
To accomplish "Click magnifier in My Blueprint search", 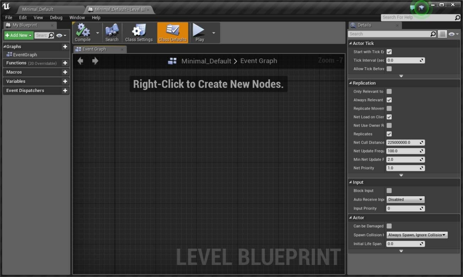I will coord(51,35).
